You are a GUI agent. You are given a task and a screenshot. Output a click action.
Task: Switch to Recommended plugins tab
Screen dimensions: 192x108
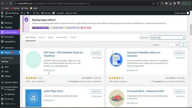[x=61, y=37]
